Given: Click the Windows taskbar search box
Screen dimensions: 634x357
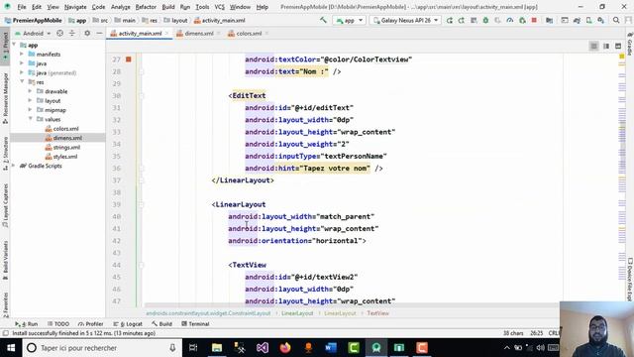Looking at the screenshot, I should [101, 348].
